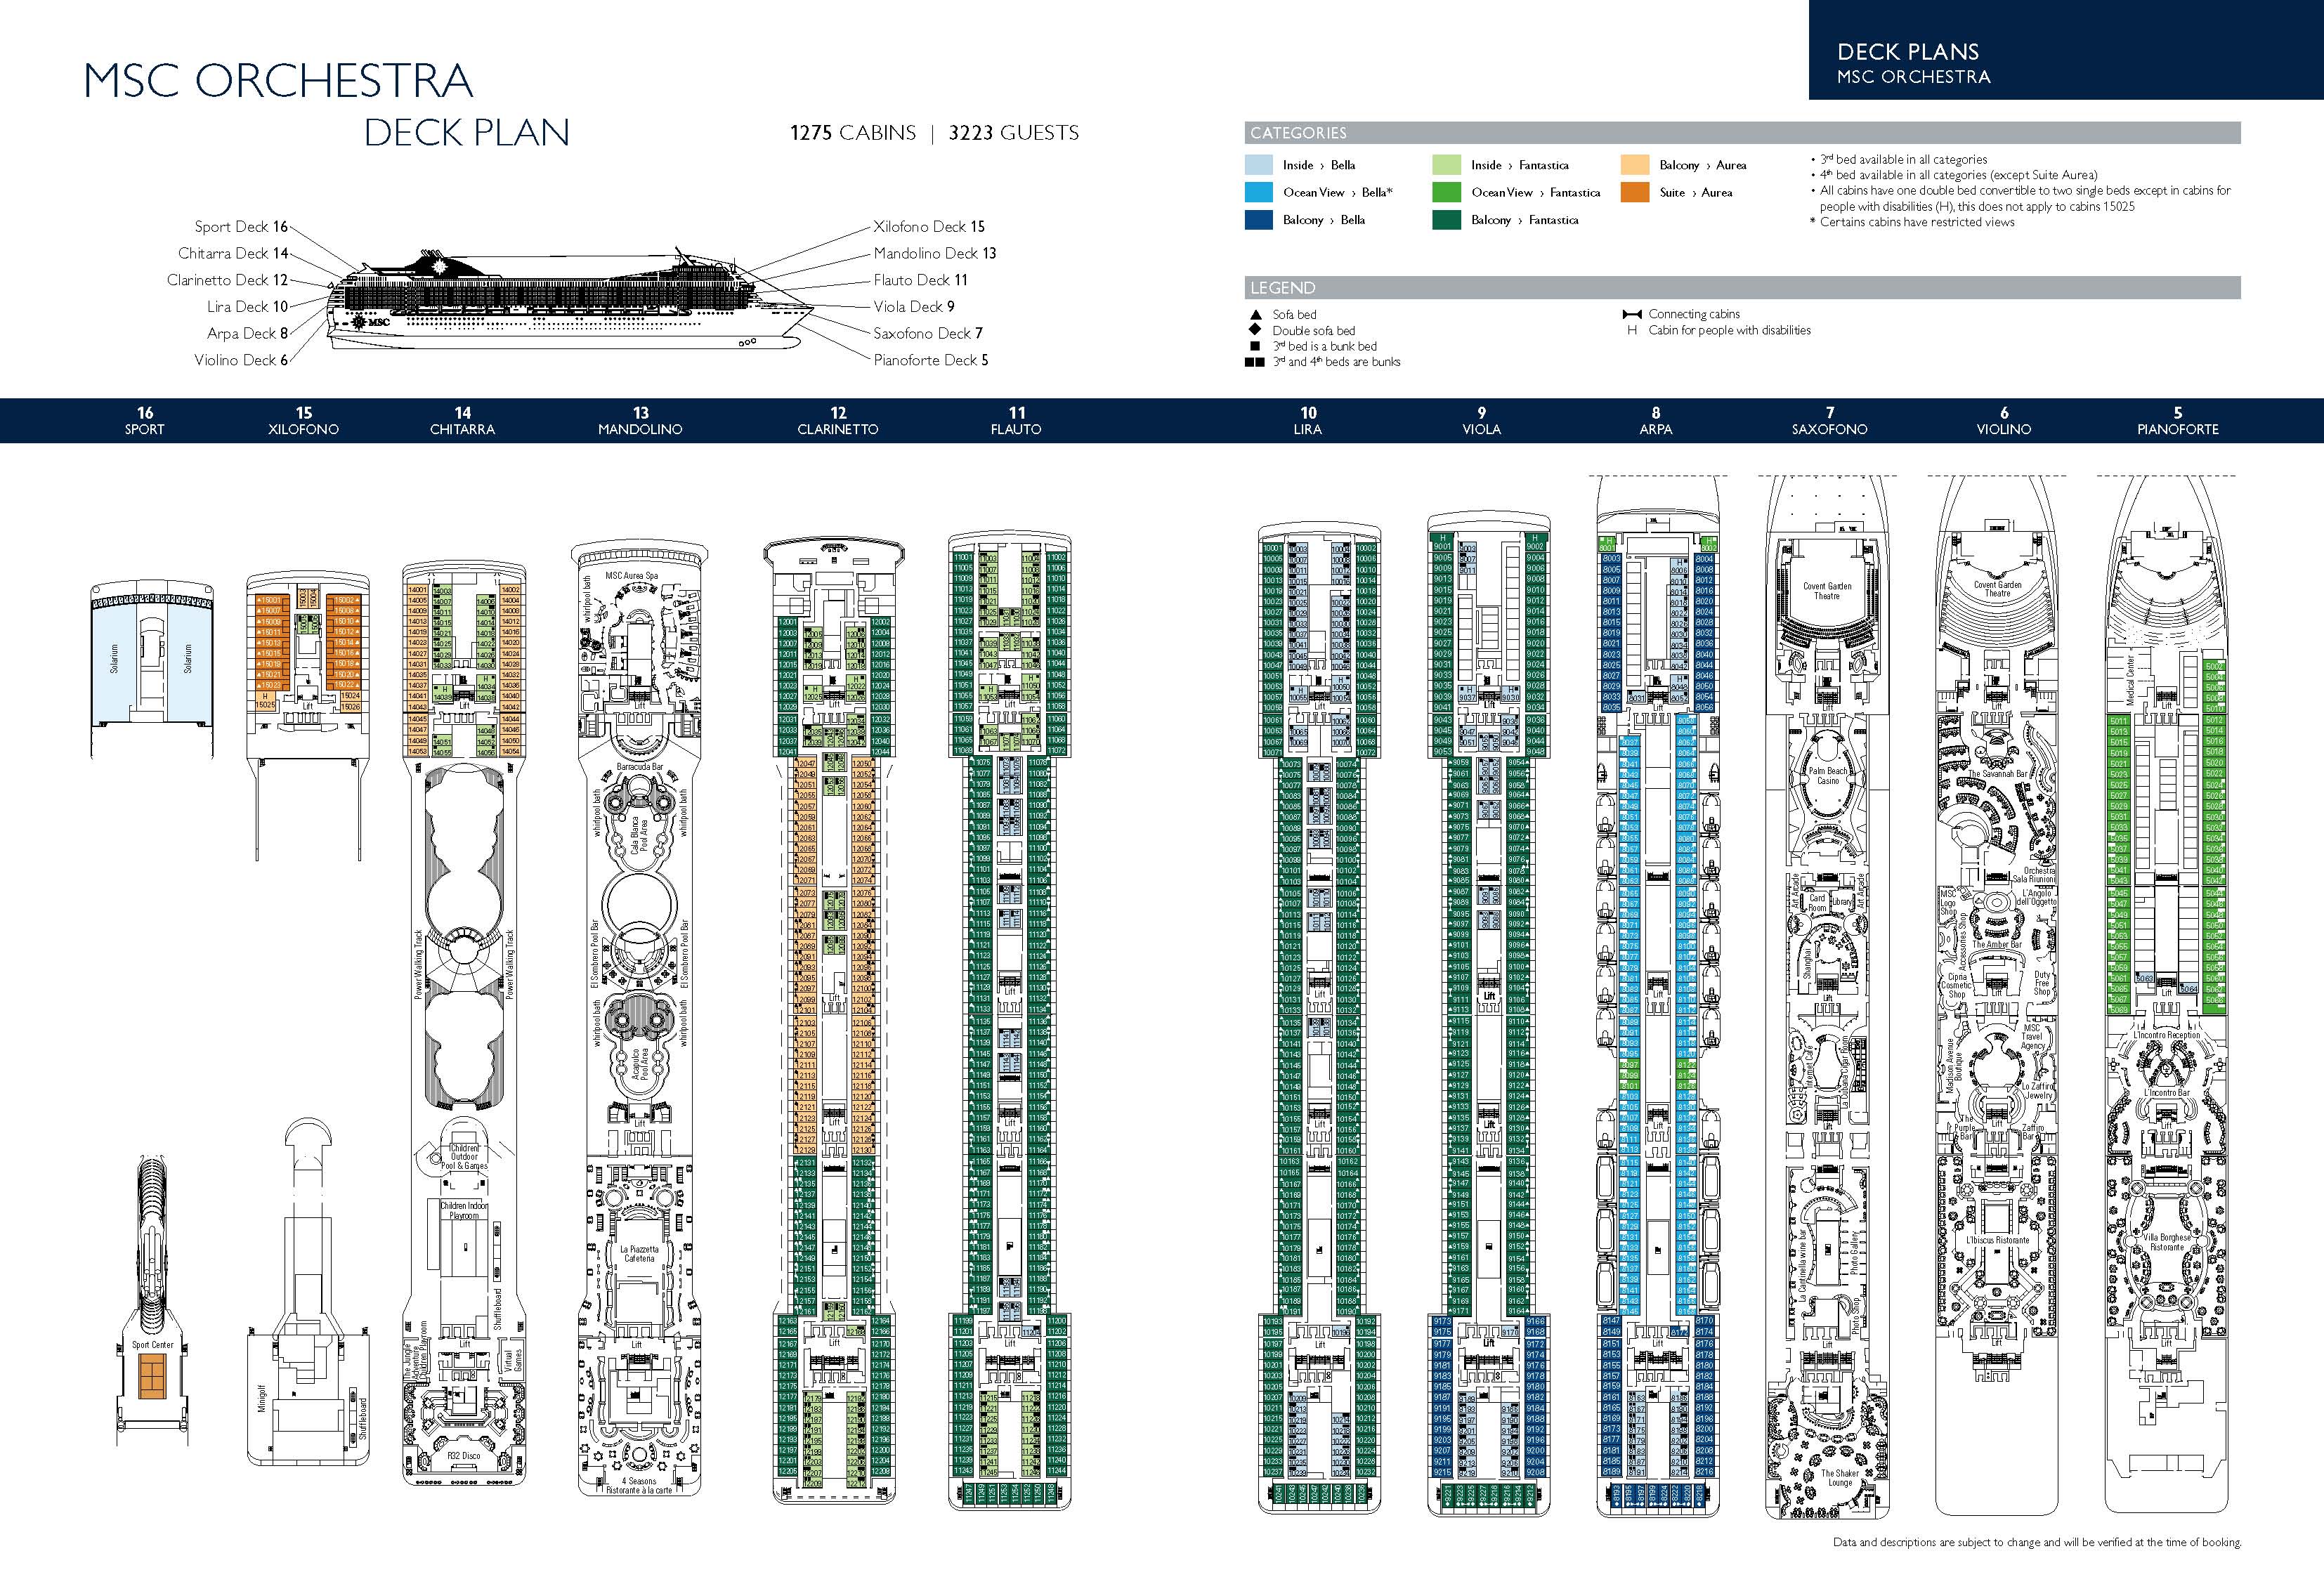Click 'Palm Beach Casino' on Saxofono deck

click(x=1827, y=776)
